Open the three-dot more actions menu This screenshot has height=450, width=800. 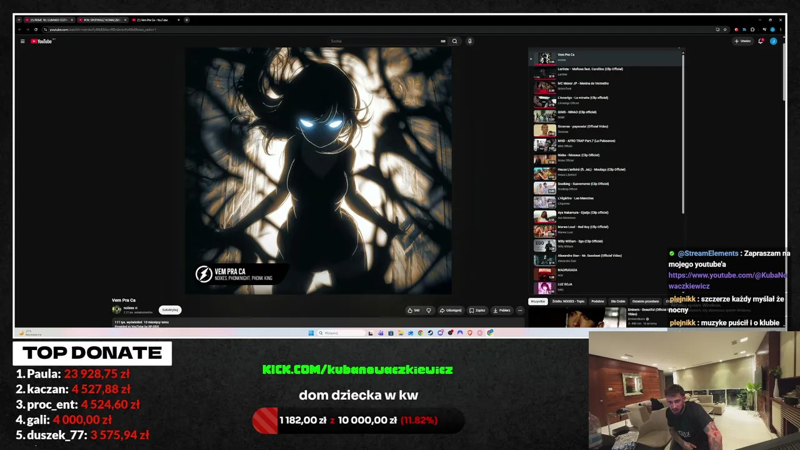(519, 310)
